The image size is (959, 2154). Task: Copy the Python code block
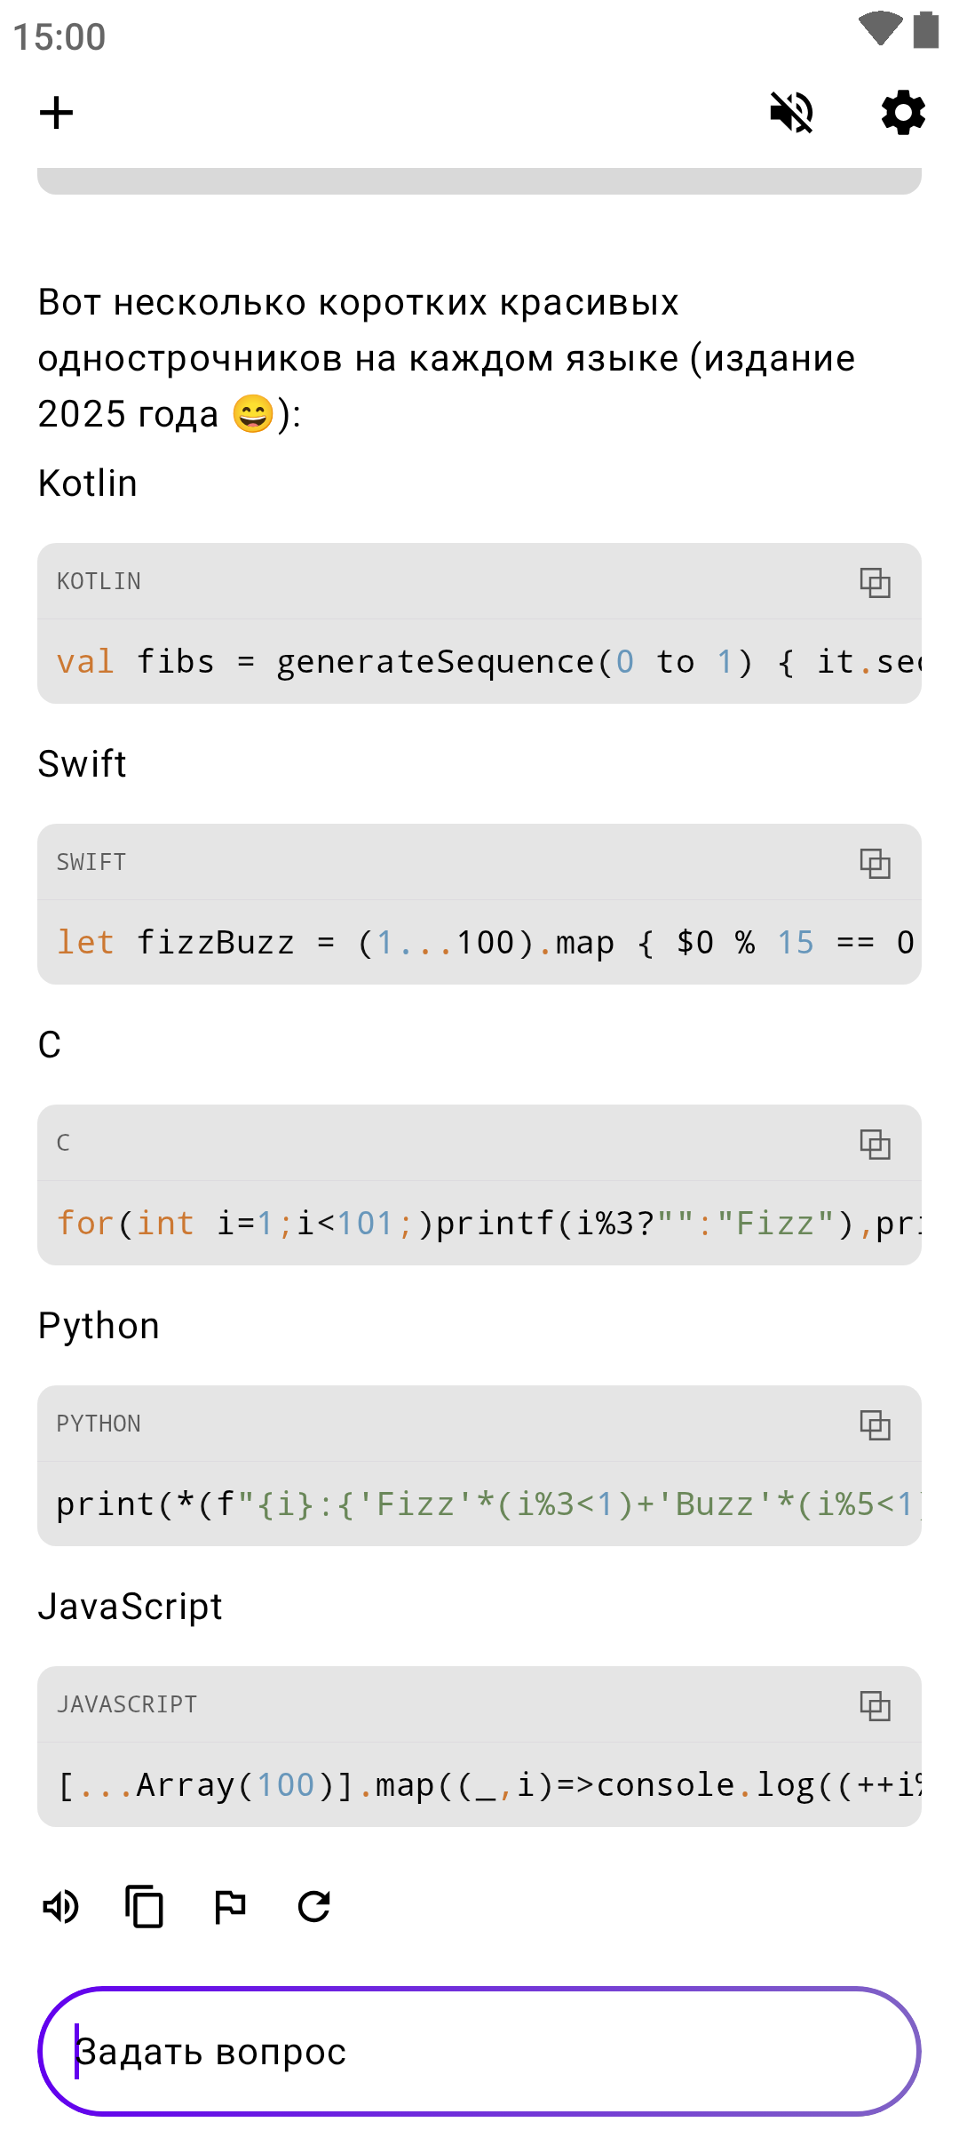(x=875, y=1424)
